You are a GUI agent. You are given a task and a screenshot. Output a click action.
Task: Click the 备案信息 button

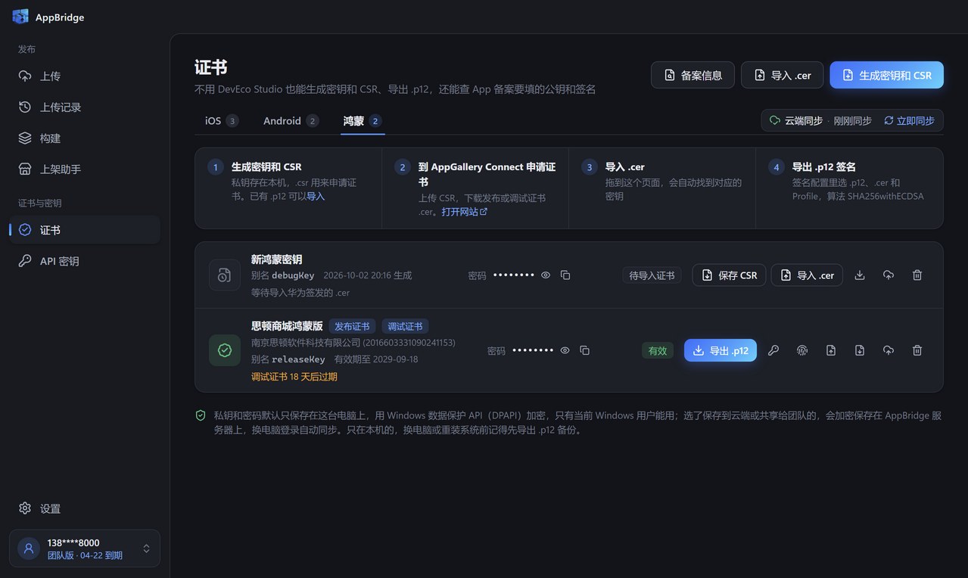coord(693,75)
